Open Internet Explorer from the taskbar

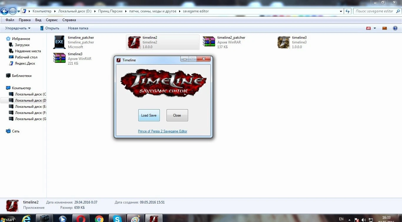pyautogui.click(x=27, y=218)
